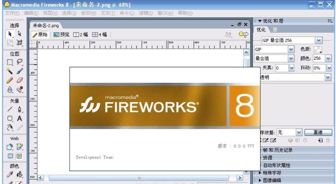Click the vertical scrollbar up arrow
This screenshot has height=184, width=336.
point(246,52)
